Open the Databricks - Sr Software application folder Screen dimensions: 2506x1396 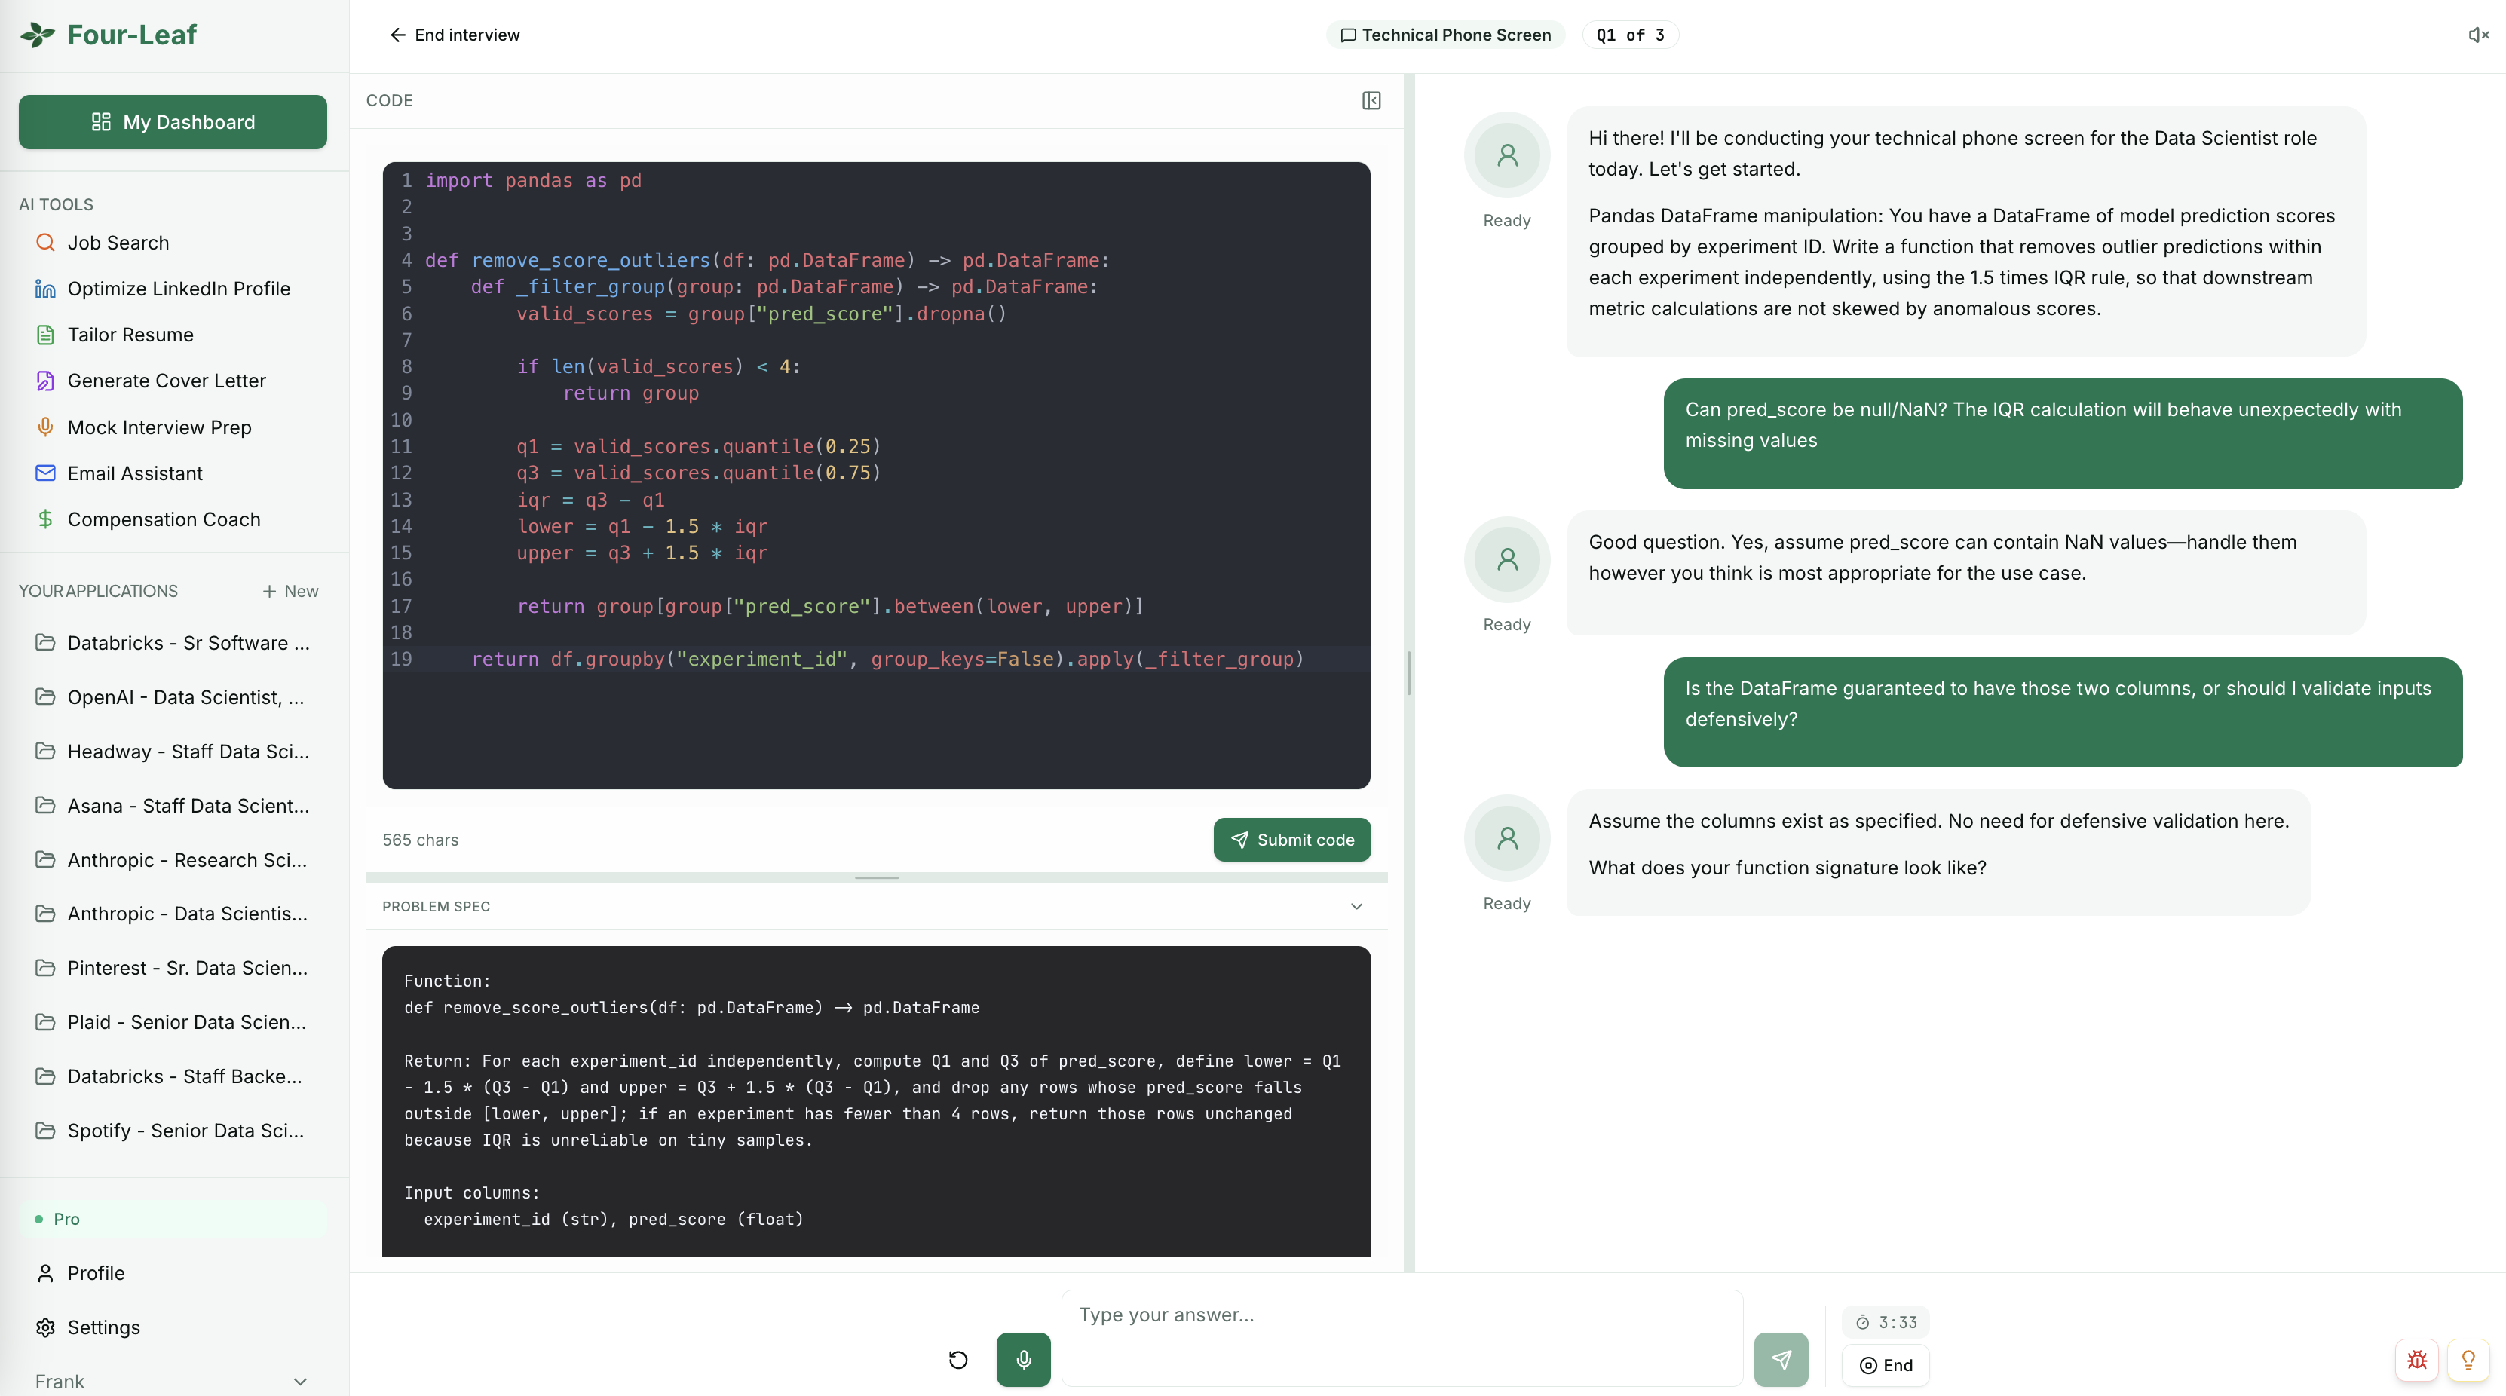173,643
